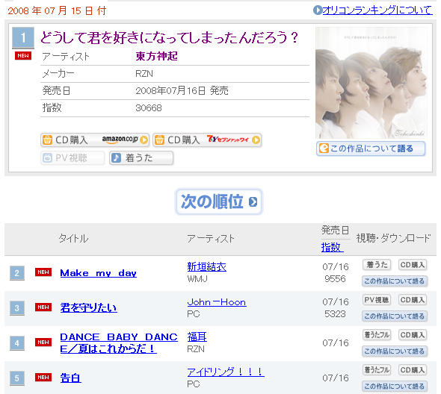Open the Make my day title link
This screenshot has width=441, height=394.
tap(99, 273)
